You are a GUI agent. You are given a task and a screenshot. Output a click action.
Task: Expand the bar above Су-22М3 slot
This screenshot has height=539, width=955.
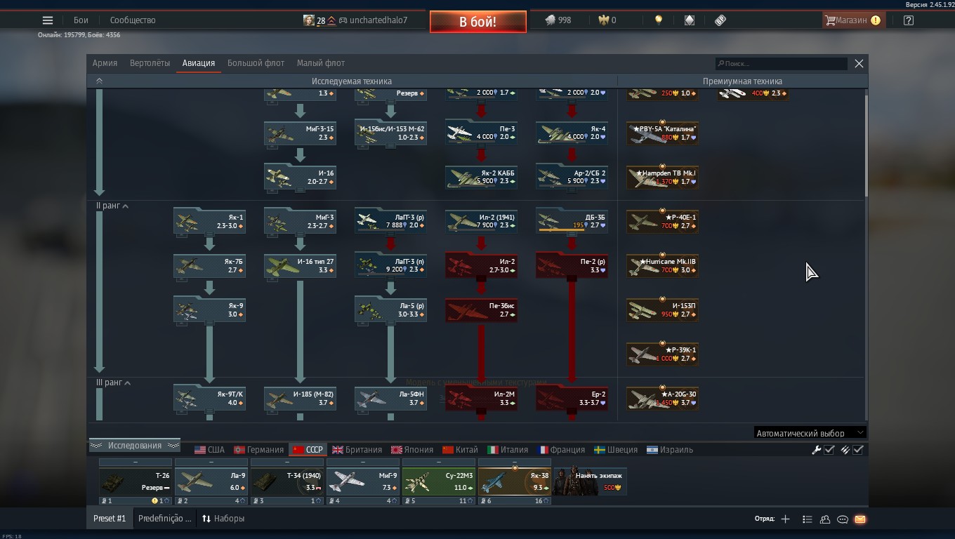coord(439,463)
